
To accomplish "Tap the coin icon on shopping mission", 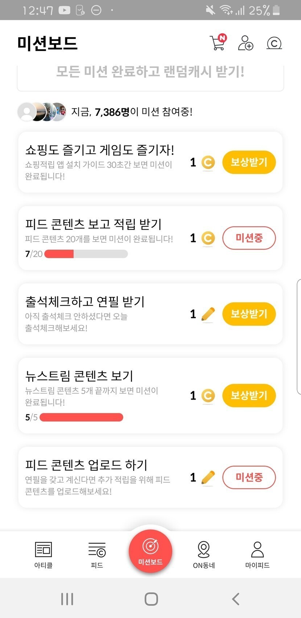I will (208, 162).
